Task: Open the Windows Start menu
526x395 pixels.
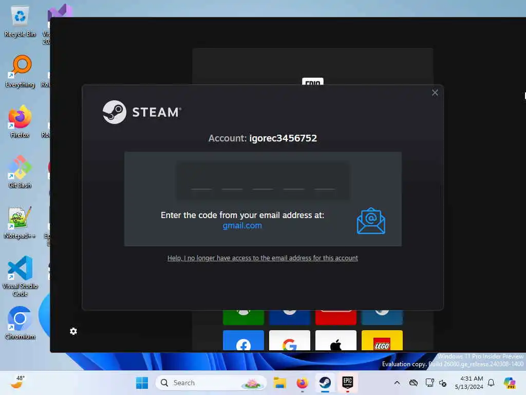Action: click(x=142, y=383)
